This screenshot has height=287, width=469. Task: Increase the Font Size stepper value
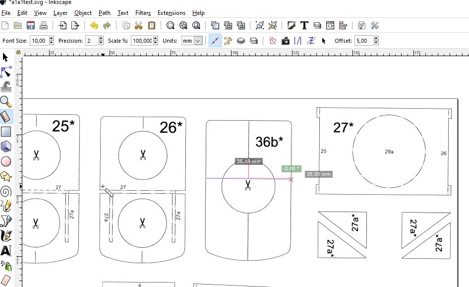click(51, 39)
